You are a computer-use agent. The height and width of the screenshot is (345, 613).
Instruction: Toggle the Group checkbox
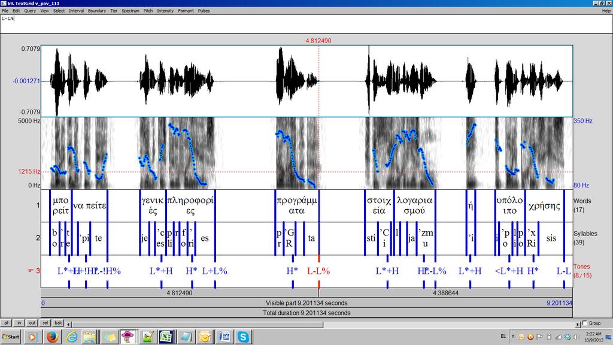pyautogui.click(x=585, y=323)
